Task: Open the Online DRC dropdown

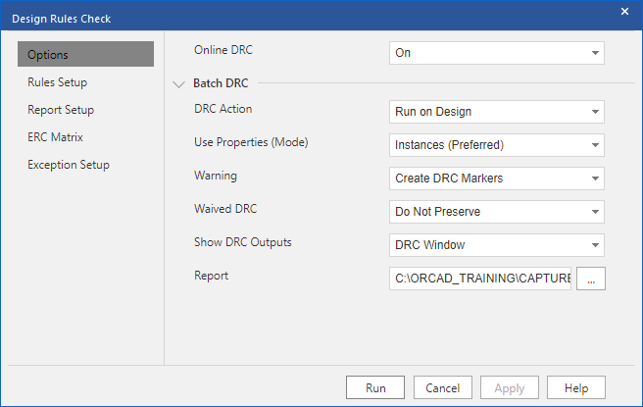Action: (497, 53)
